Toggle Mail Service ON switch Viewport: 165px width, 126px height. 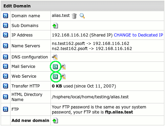[55, 67]
